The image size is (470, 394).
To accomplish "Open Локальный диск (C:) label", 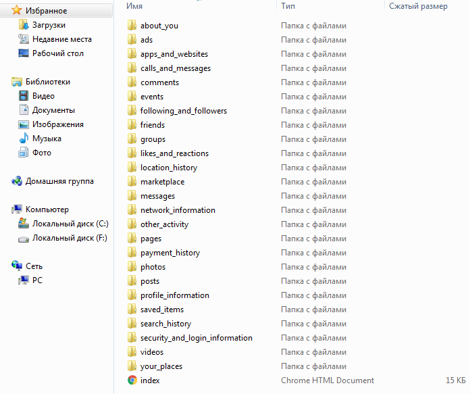I will point(70,224).
